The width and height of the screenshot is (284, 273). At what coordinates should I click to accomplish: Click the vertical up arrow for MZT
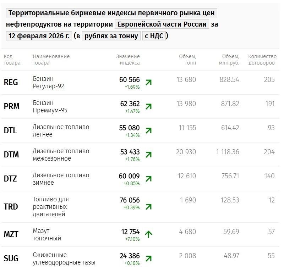(148, 234)
